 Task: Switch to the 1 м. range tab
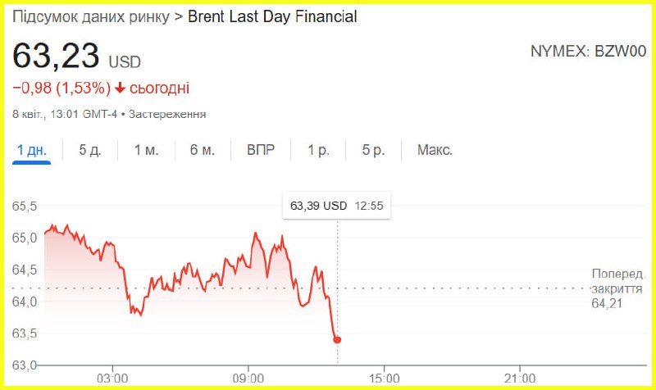click(x=146, y=150)
